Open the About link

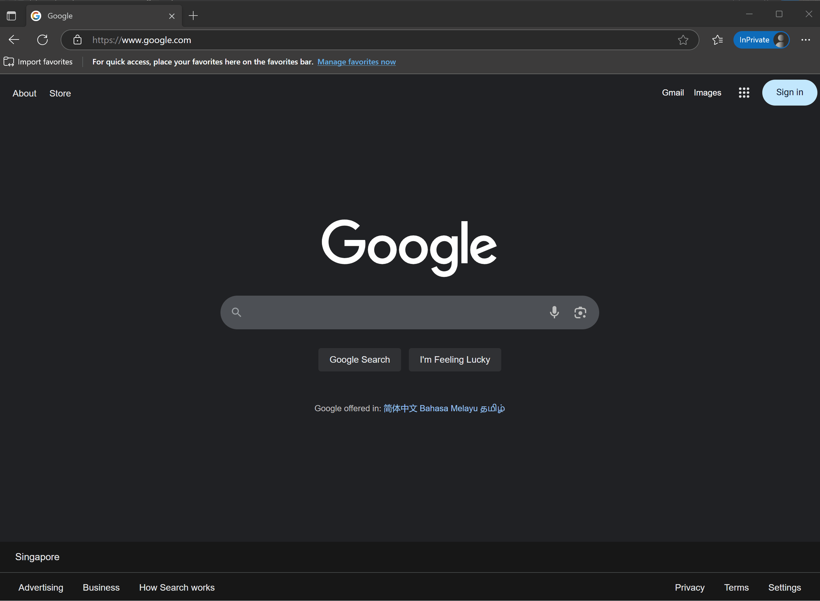coord(24,94)
